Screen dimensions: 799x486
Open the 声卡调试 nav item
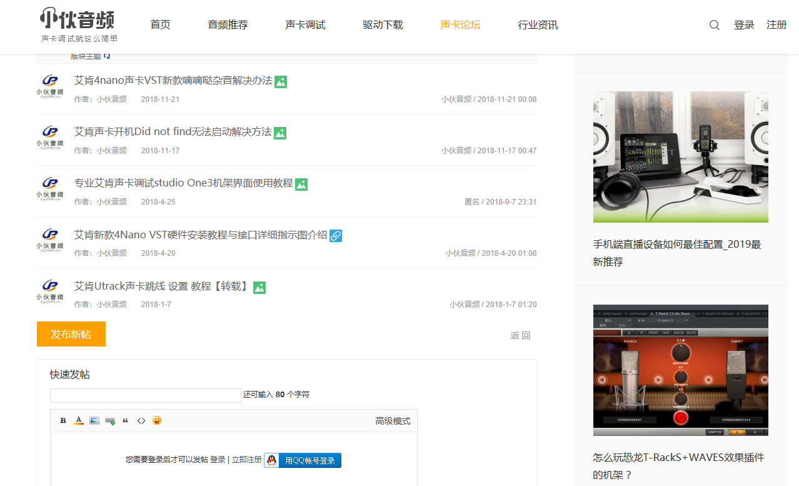[x=306, y=25]
